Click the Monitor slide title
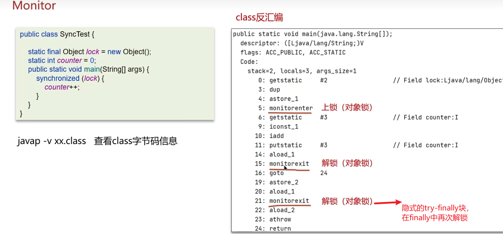The image size is (503, 234). coord(34,6)
